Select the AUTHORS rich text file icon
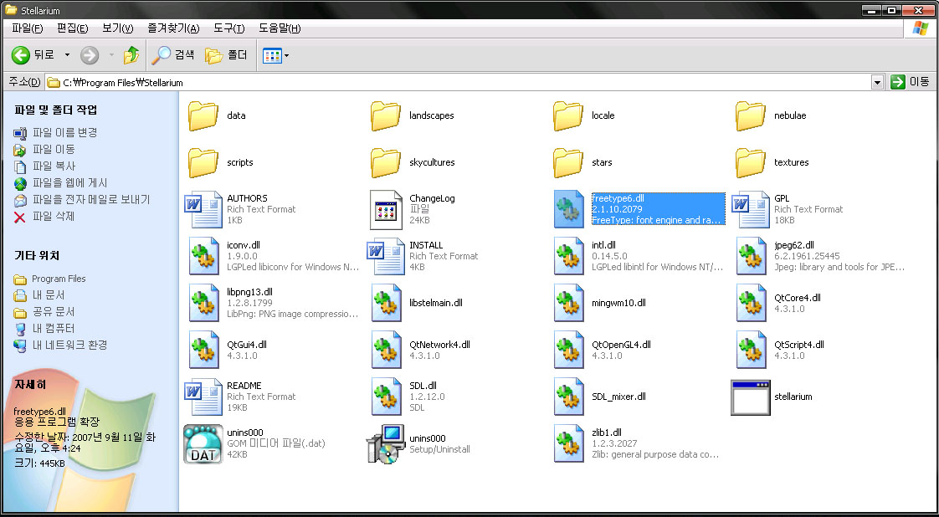 (203, 209)
